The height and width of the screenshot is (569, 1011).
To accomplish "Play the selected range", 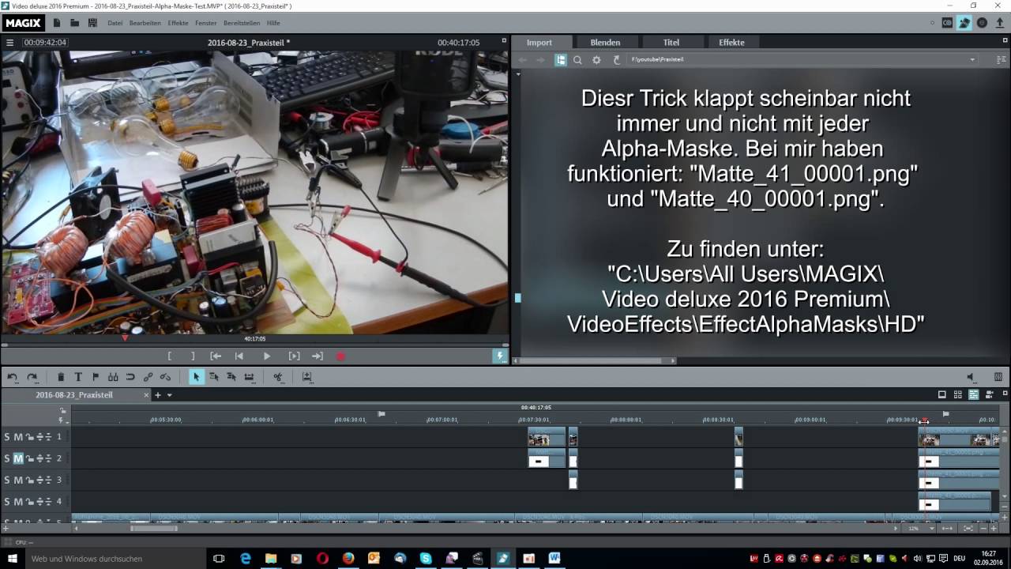I will [294, 356].
